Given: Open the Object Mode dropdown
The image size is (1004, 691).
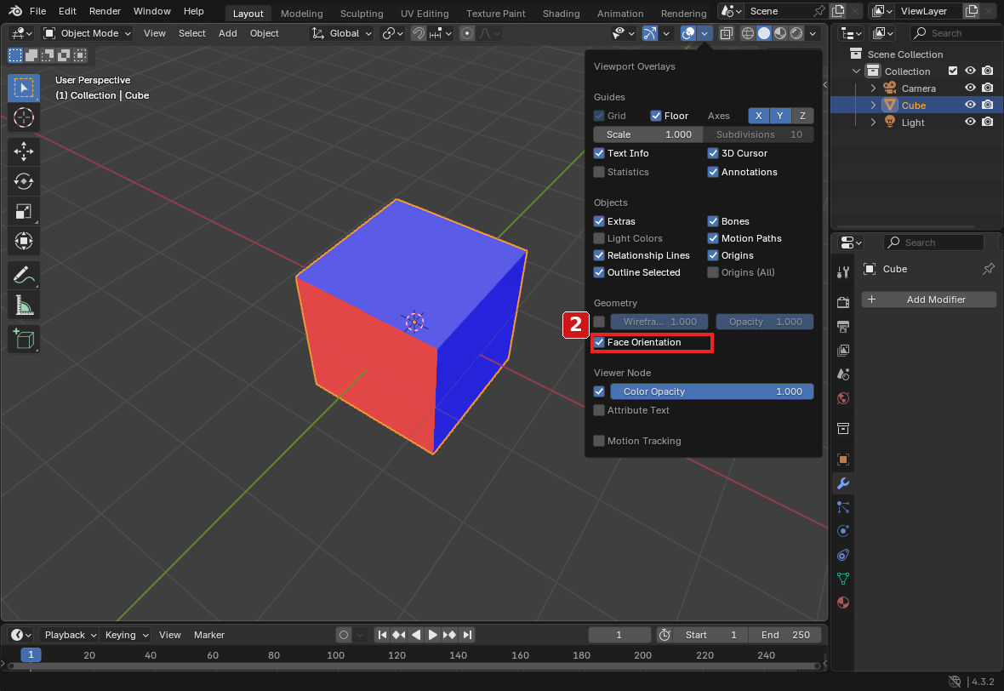Looking at the screenshot, I should pos(87,33).
